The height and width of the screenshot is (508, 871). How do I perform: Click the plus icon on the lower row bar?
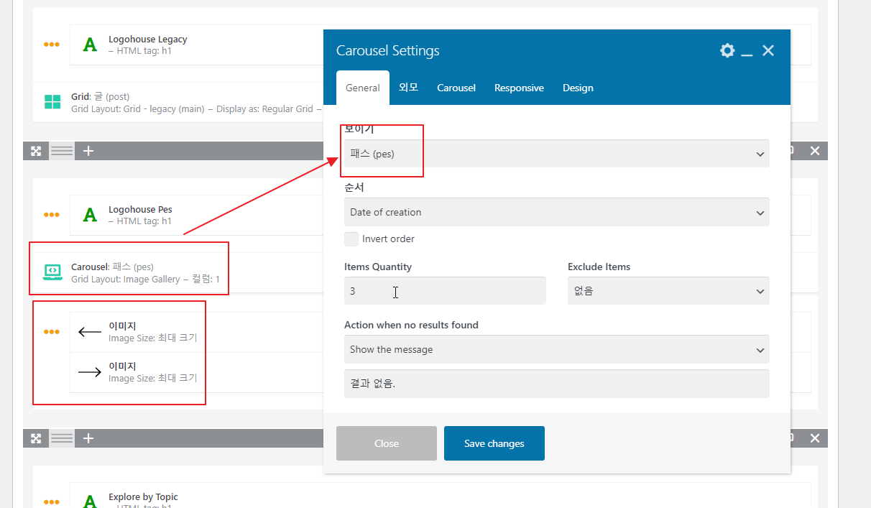(x=88, y=438)
